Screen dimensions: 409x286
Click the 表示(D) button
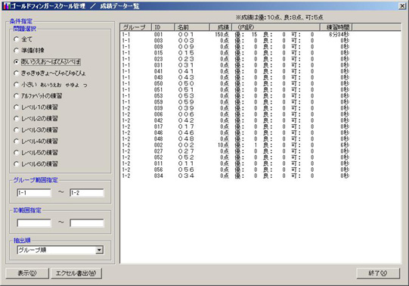pos(27,273)
